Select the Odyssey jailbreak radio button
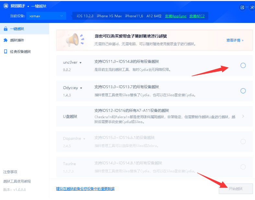 coord(243,91)
